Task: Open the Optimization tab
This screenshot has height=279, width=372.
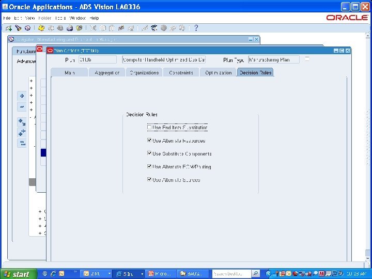Action: 219,73
